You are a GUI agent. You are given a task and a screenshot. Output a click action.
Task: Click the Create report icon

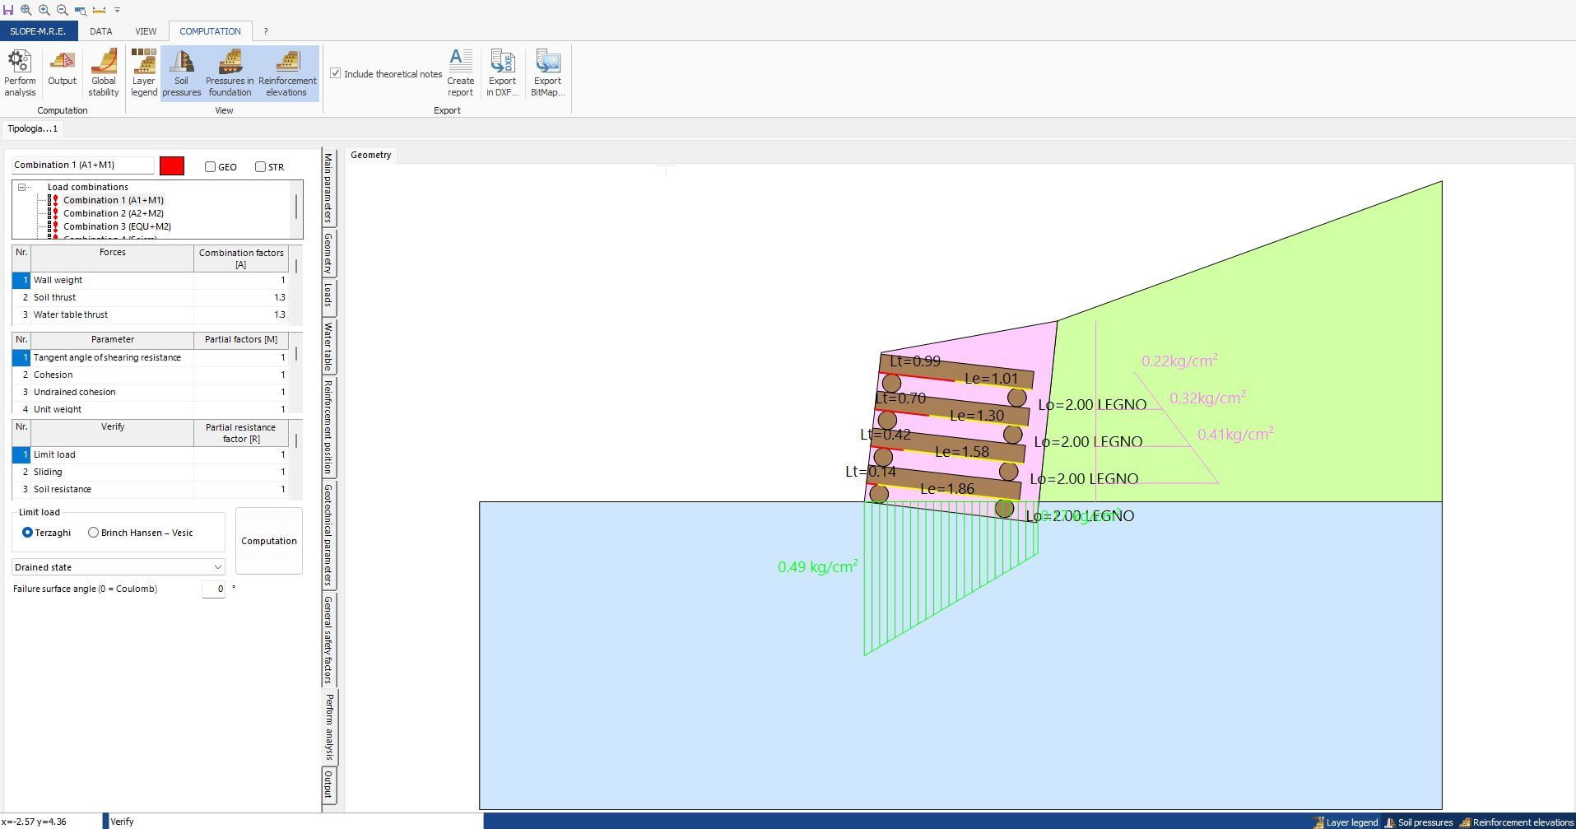click(460, 72)
